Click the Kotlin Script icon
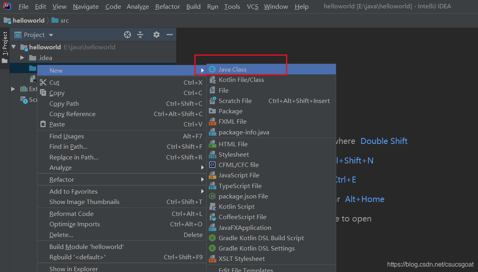Screen dimensions: 478x272 pyautogui.click(x=212, y=207)
